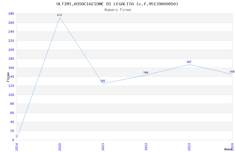235x152 pixels.
Task: Click the 280 y-axis tick label
Action: tap(11, 14)
